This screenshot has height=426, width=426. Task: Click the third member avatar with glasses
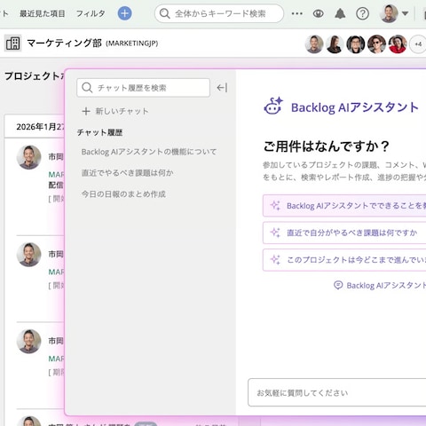(356, 44)
